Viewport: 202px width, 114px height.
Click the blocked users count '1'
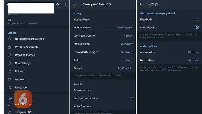point(132,20)
